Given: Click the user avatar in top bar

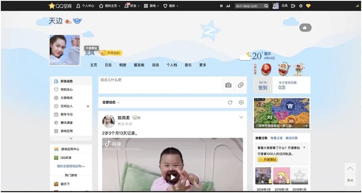Looking at the screenshot, I should [275, 6].
